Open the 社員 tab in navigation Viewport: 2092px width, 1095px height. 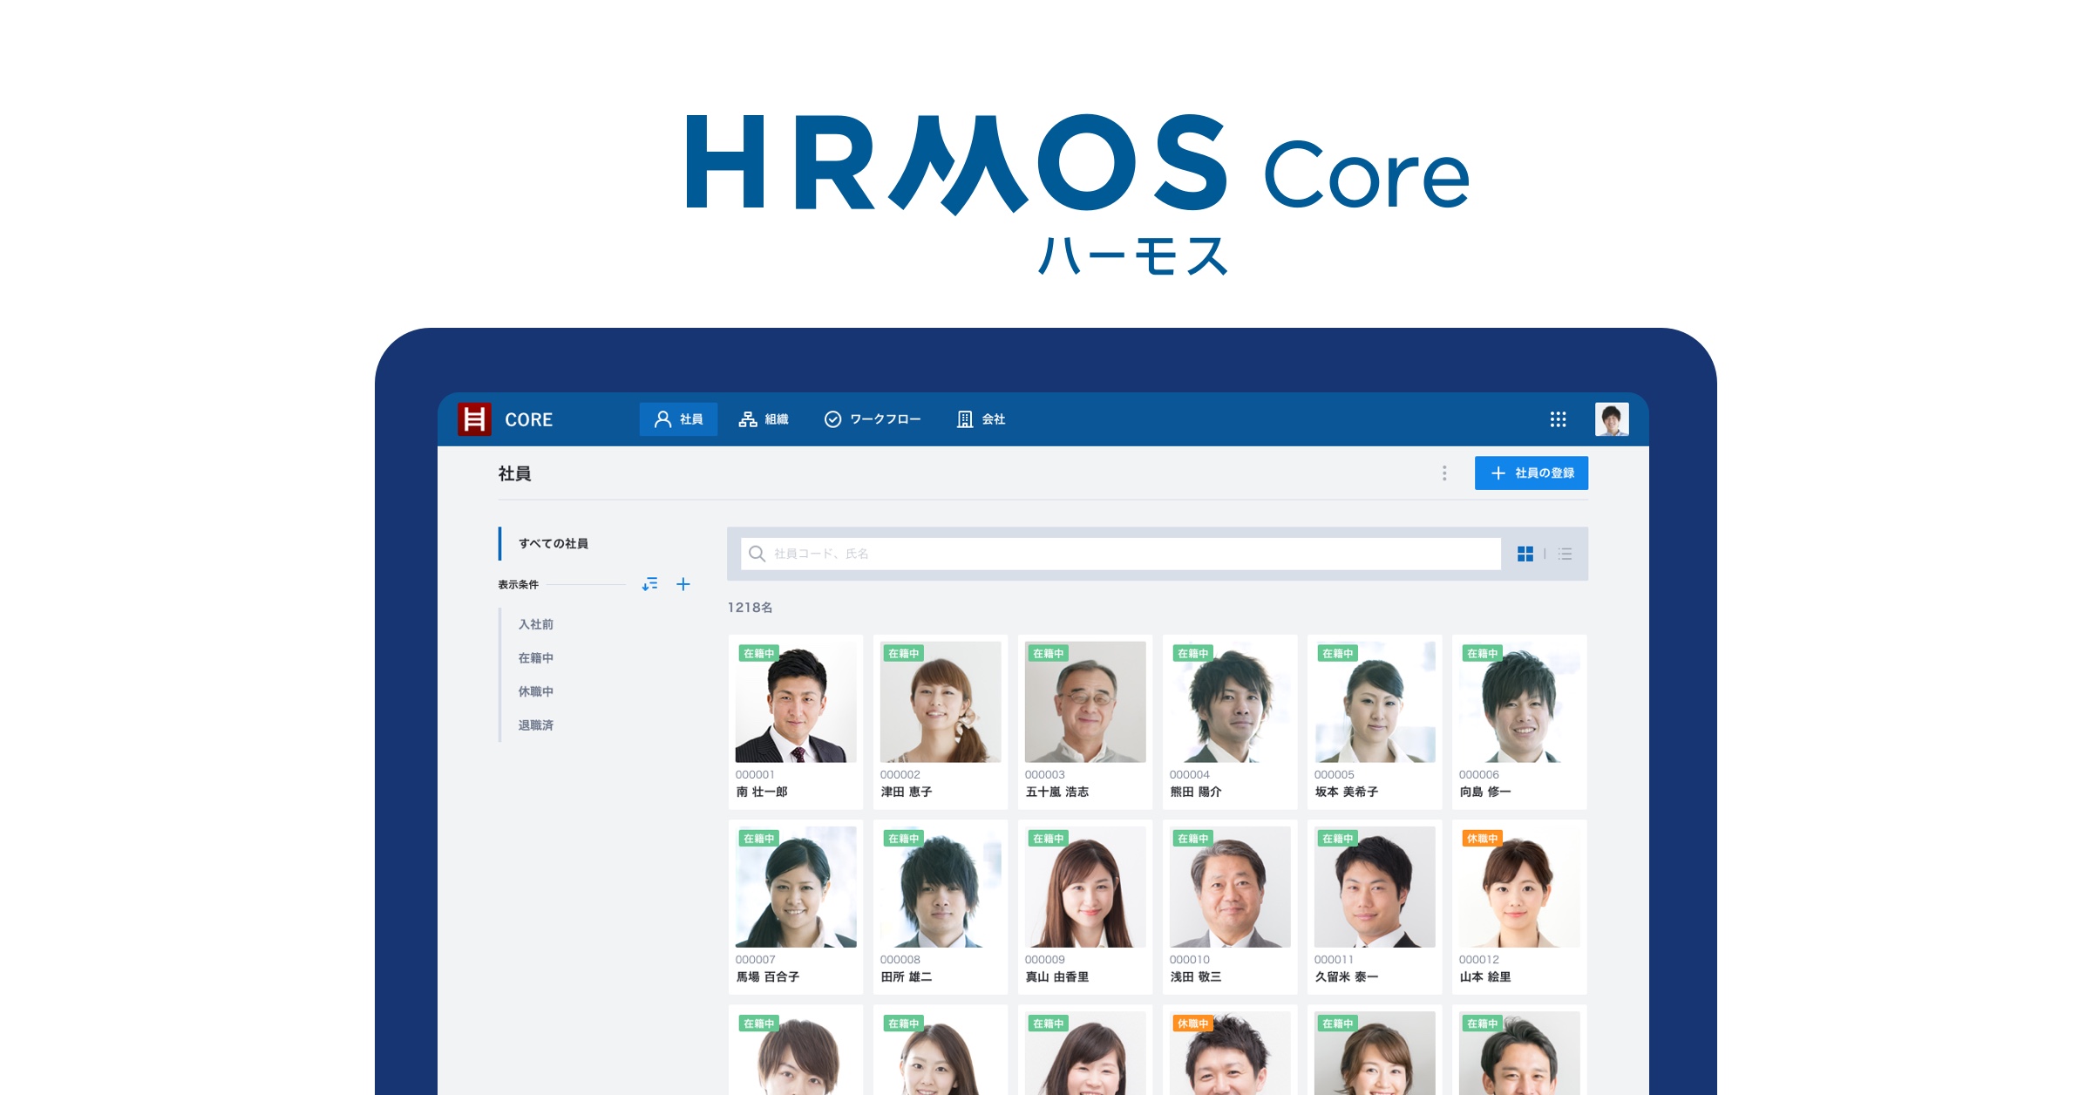click(x=678, y=419)
